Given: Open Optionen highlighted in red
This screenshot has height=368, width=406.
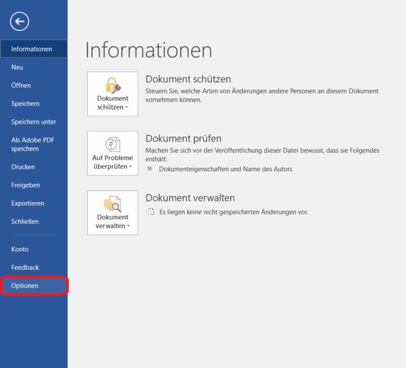Looking at the screenshot, I should click(x=25, y=286).
